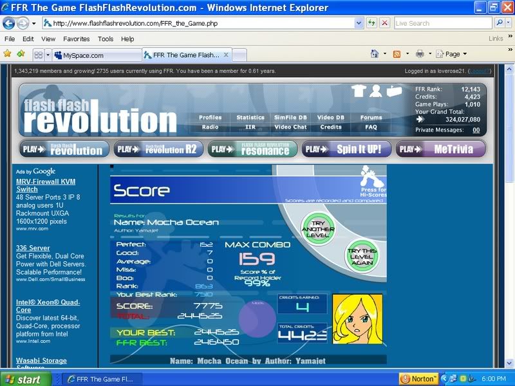Open the Favorites Center star icon
The width and height of the screenshot is (515, 386).
(8, 54)
